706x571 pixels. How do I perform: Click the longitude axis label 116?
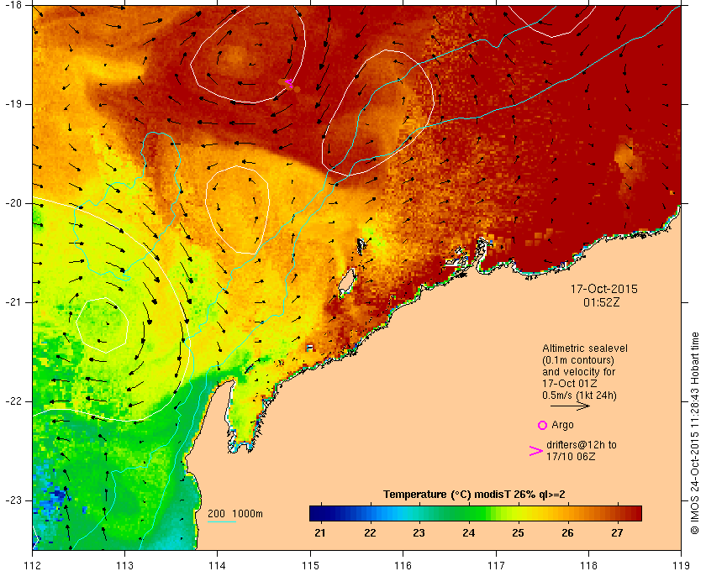pyautogui.click(x=403, y=565)
